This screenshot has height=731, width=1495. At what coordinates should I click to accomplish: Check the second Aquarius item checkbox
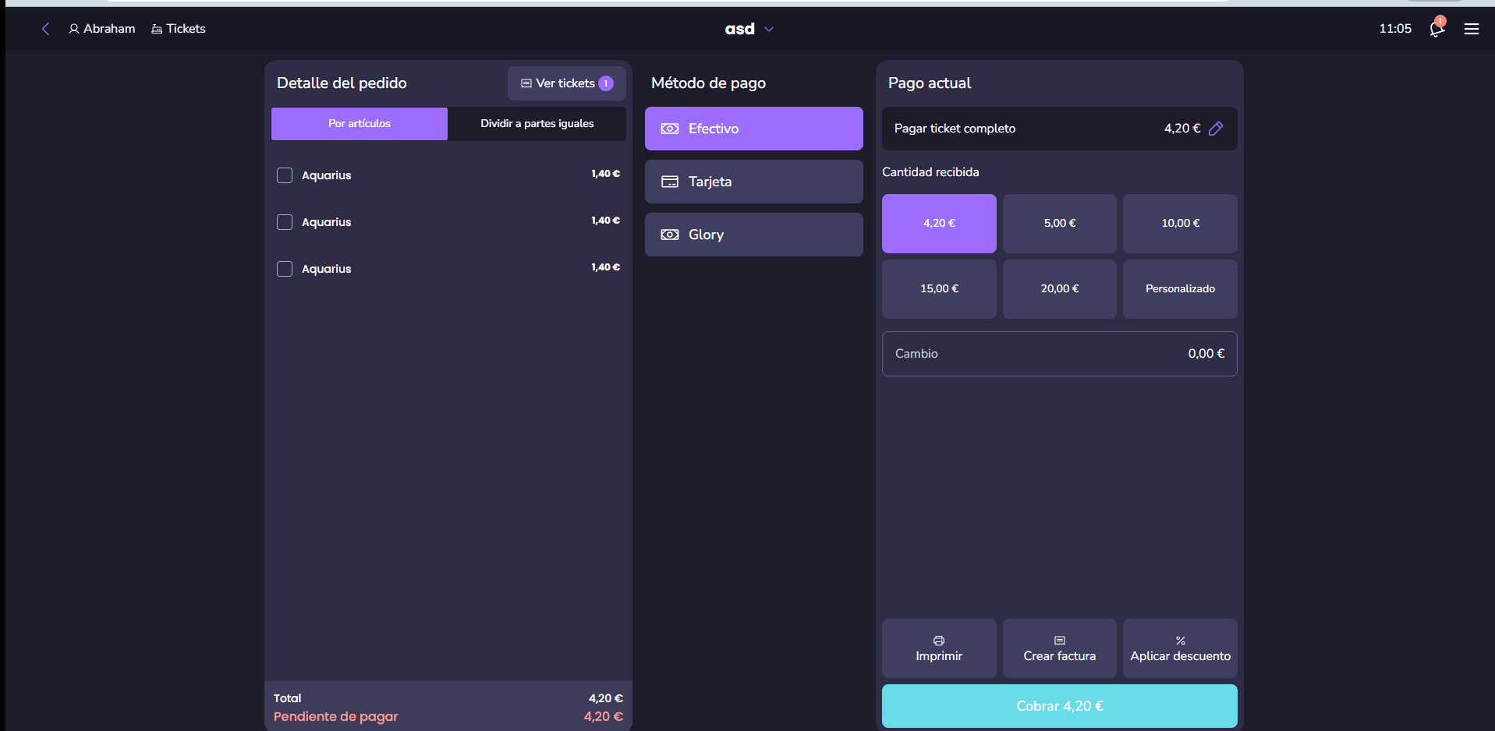coord(285,222)
